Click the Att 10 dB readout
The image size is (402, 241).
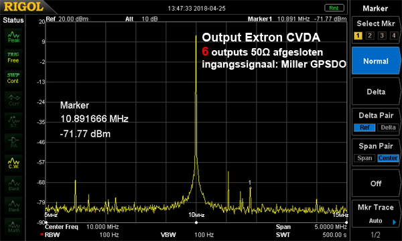[141, 19]
